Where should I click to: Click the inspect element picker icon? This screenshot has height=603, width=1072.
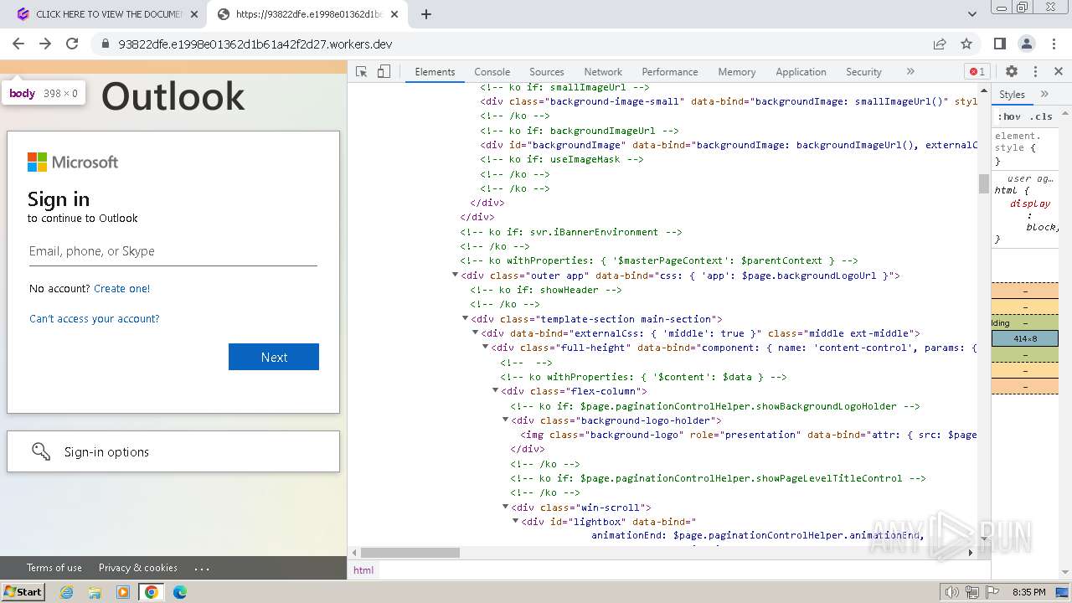pyautogui.click(x=362, y=72)
